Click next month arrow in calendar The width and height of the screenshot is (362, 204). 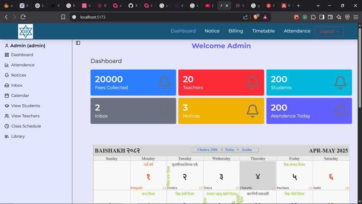coord(238,150)
